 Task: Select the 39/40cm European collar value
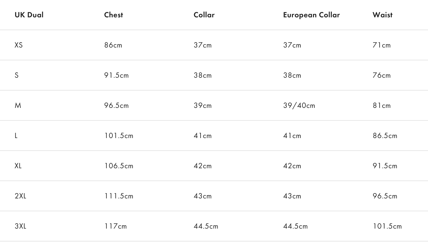click(x=299, y=106)
